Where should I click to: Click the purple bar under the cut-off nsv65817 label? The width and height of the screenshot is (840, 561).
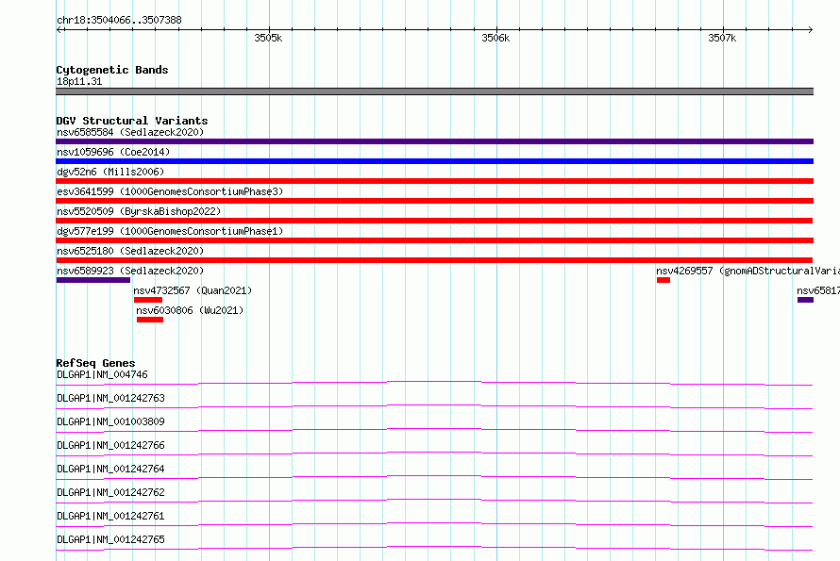pos(805,300)
